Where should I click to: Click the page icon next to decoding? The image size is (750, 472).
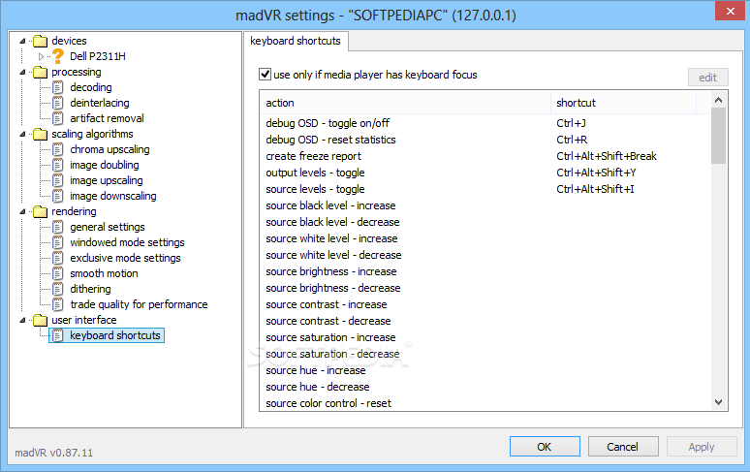pyautogui.click(x=57, y=87)
